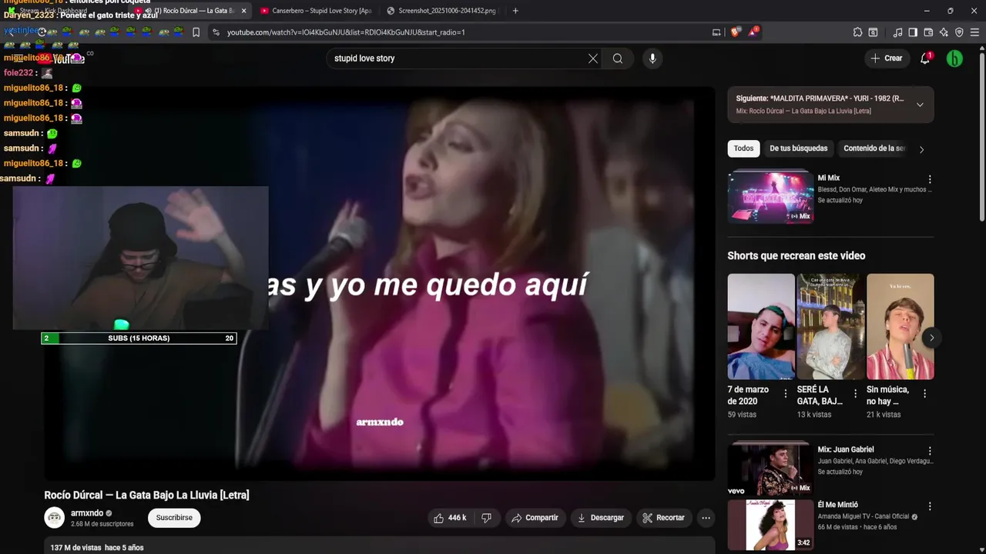The width and height of the screenshot is (986, 554).
Task: Expand the queue panel chevron
Action: click(920, 105)
